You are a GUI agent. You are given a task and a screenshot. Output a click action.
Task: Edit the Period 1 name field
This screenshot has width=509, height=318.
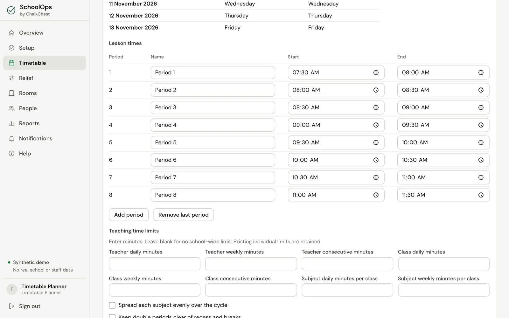(213, 73)
